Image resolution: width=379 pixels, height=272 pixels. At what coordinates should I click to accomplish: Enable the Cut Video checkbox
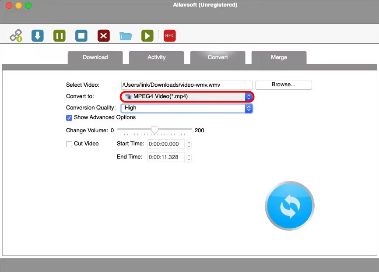[69, 144]
